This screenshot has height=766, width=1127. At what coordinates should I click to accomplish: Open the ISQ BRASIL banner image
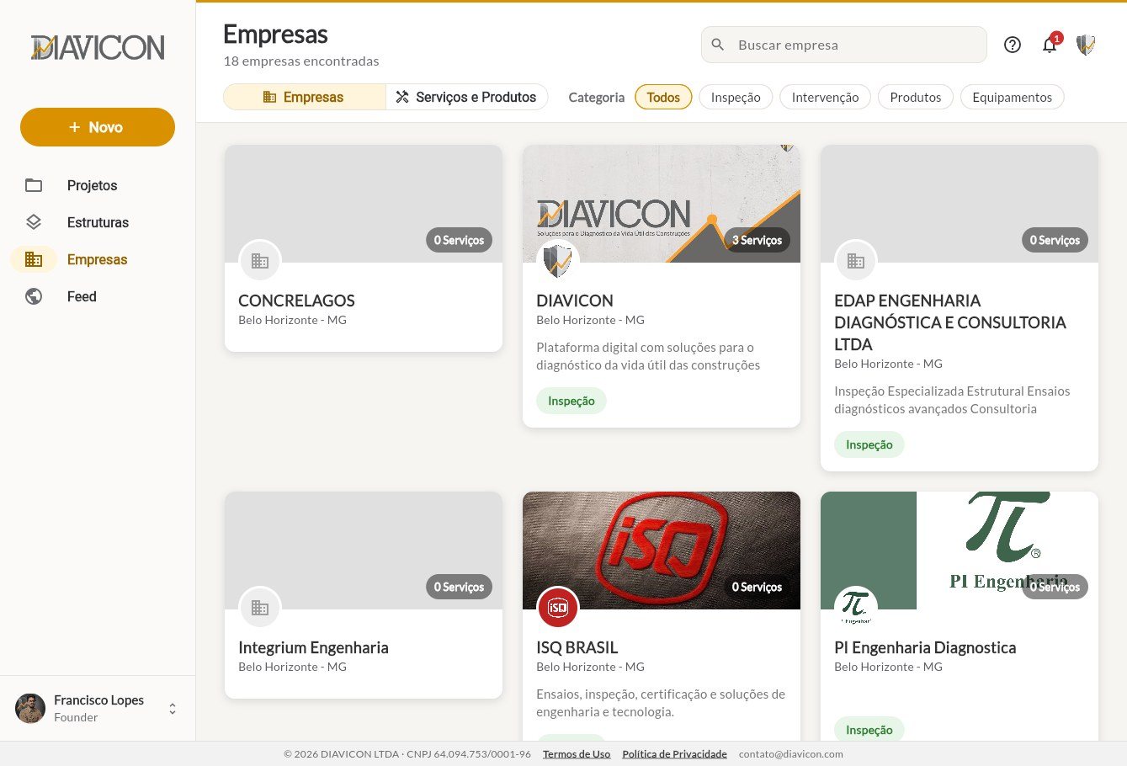(662, 551)
